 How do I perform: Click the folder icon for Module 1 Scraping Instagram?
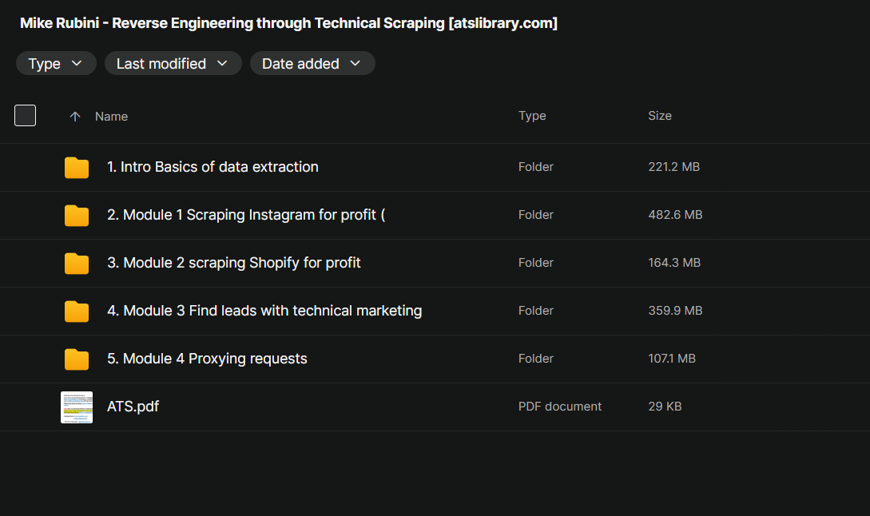(77, 216)
